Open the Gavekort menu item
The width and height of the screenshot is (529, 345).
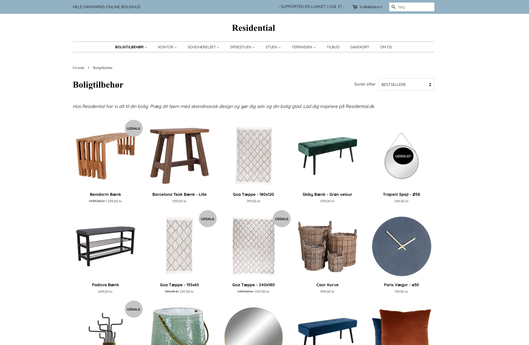pyautogui.click(x=360, y=47)
